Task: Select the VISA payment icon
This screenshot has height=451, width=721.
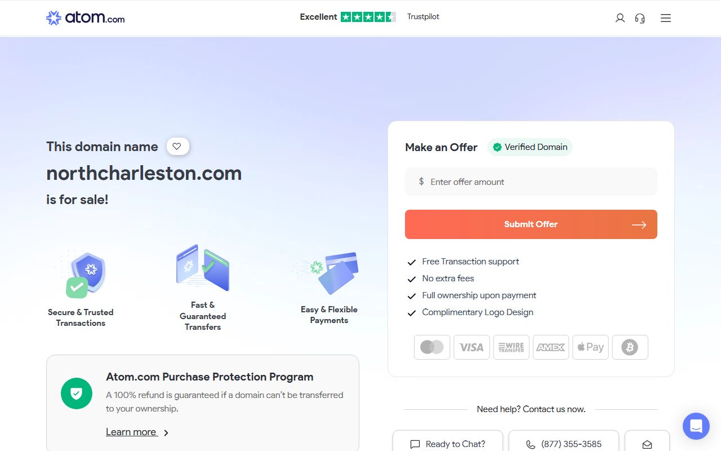Action: [471, 347]
